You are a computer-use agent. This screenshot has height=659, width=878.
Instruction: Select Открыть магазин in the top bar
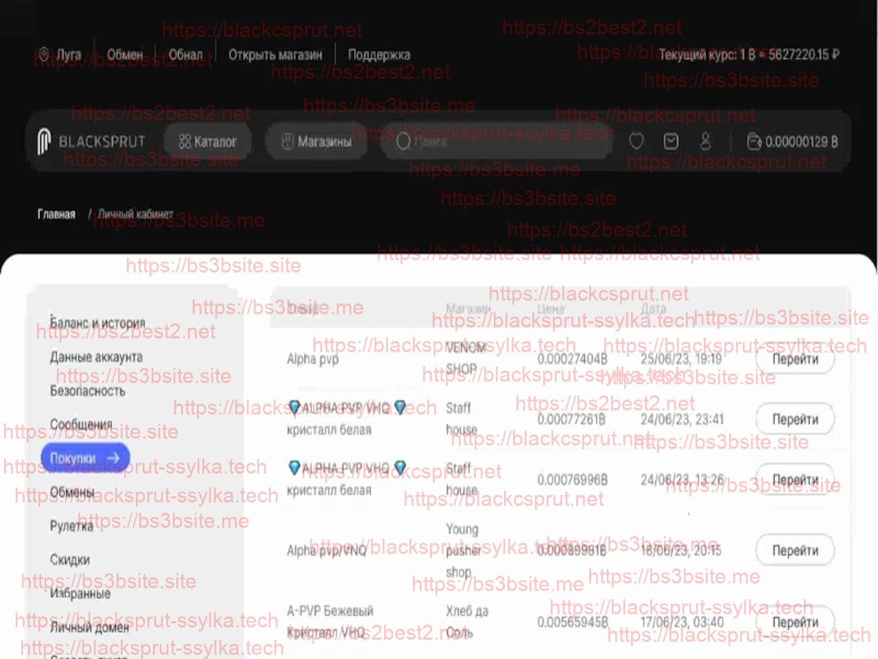coord(275,54)
